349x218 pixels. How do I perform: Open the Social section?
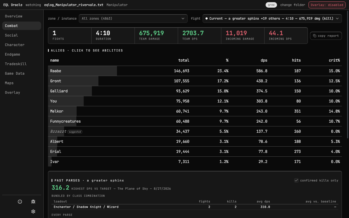(22, 35)
